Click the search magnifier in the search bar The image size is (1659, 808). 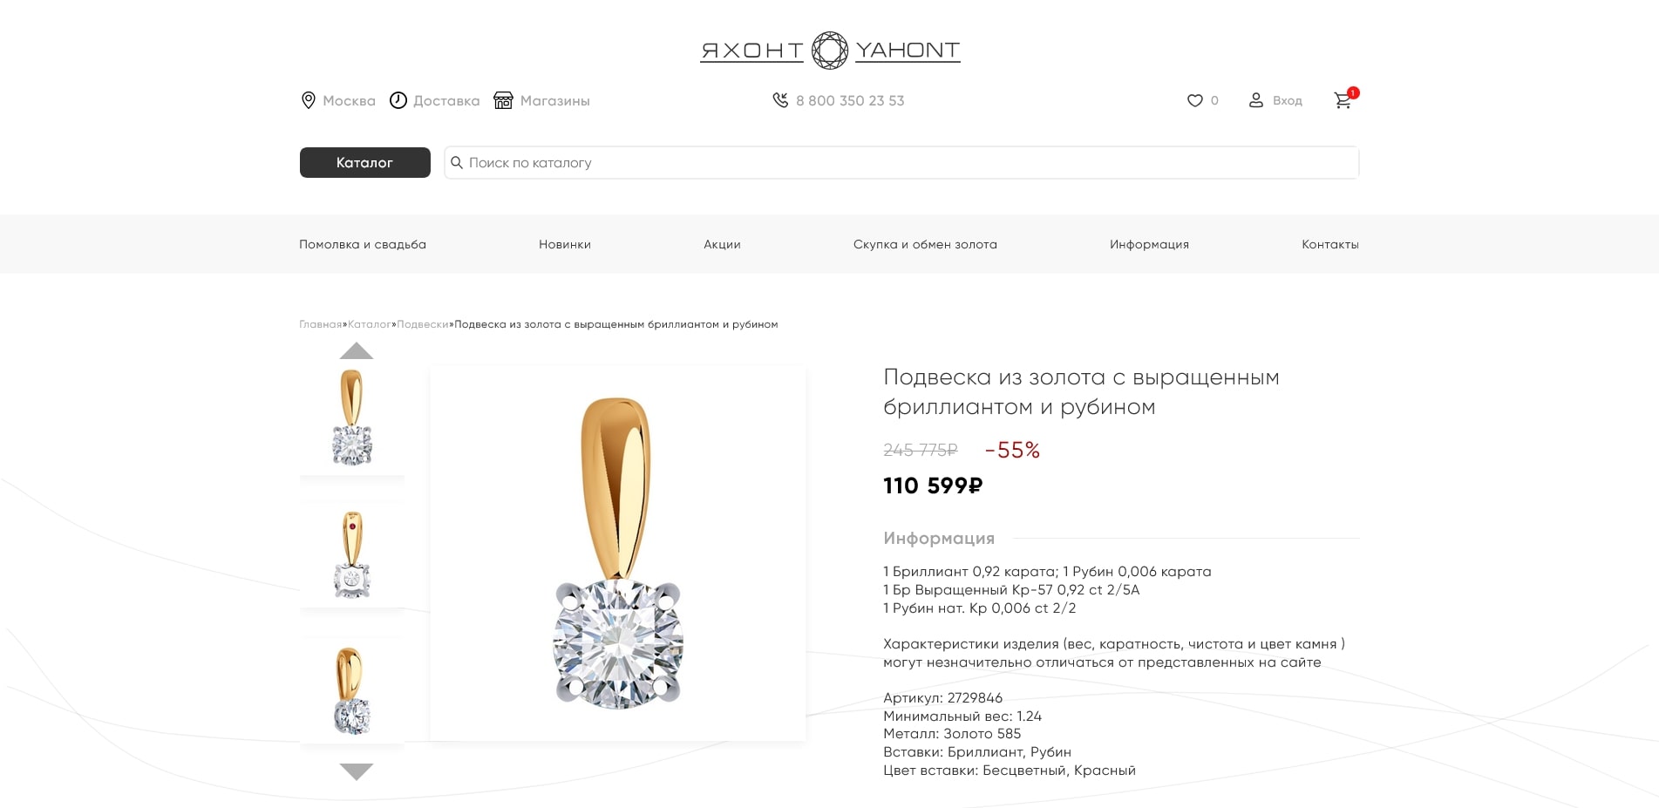(x=458, y=162)
